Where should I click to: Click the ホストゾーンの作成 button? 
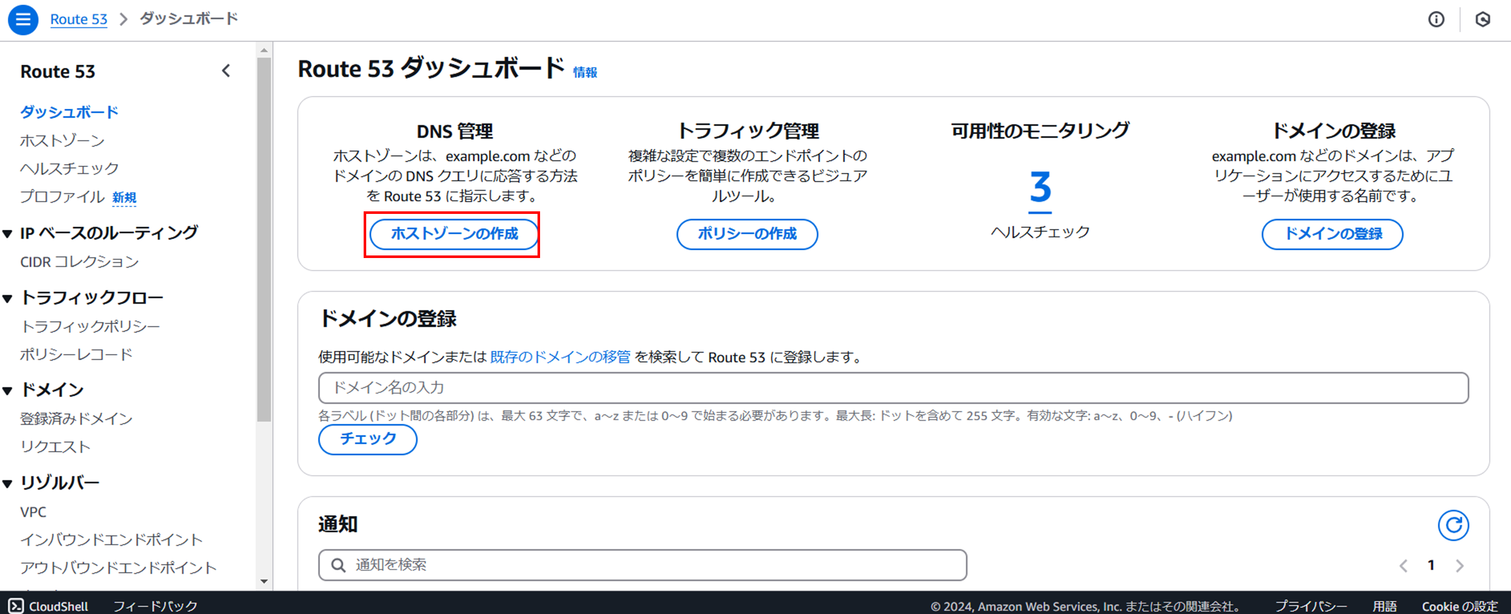(x=454, y=234)
